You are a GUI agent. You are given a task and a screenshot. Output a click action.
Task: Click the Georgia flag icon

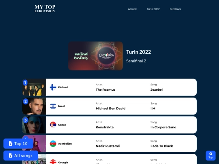click(53, 162)
